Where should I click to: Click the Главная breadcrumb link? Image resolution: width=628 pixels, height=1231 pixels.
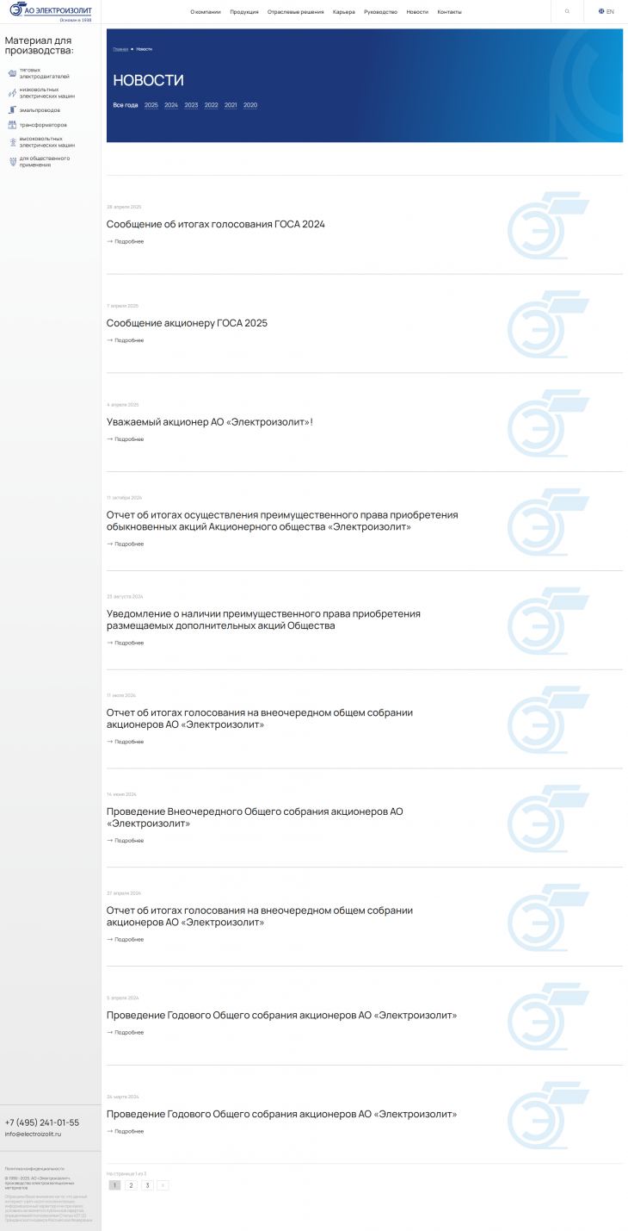click(x=120, y=49)
